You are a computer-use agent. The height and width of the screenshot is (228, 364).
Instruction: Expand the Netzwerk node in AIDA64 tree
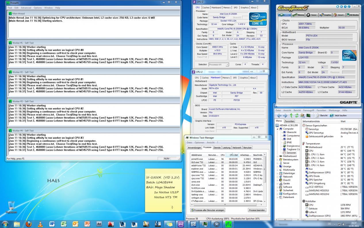[x=277, y=177]
